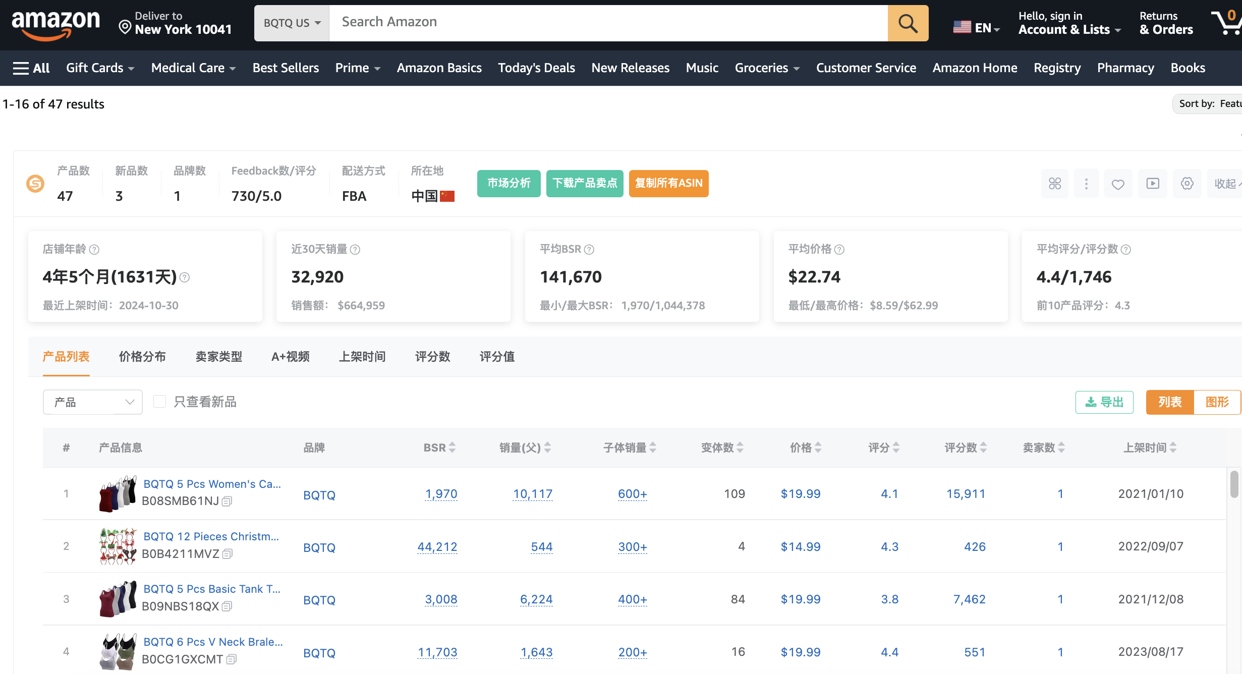The image size is (1242, 674).
Task: Click the heart favorite icon
Action: coord(1118,184)
